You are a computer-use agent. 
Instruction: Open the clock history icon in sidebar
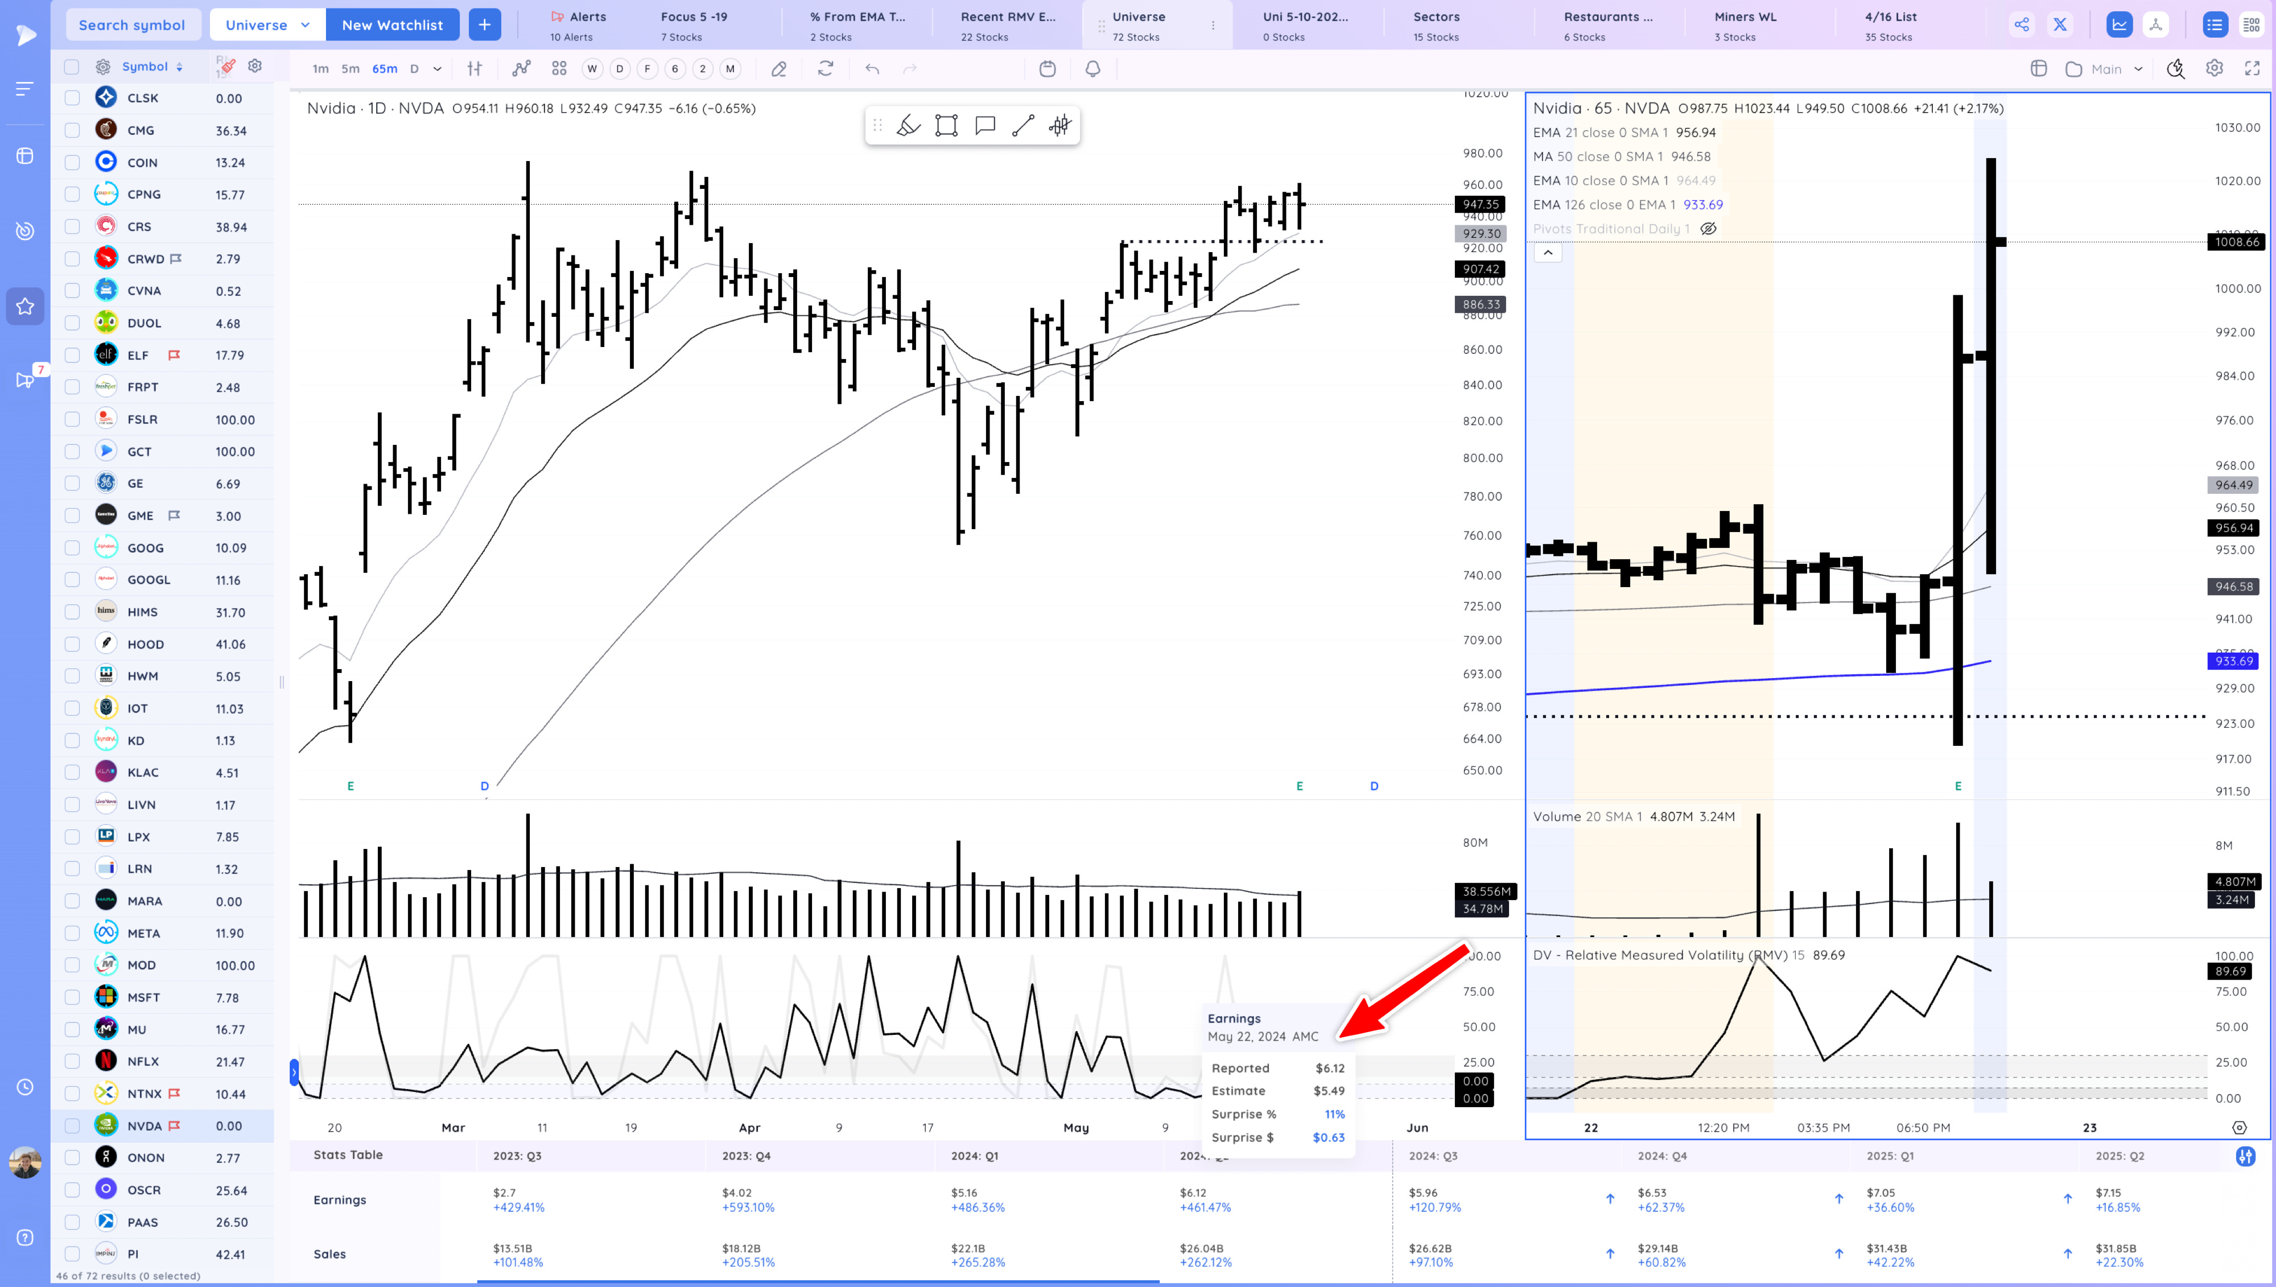24,1087
